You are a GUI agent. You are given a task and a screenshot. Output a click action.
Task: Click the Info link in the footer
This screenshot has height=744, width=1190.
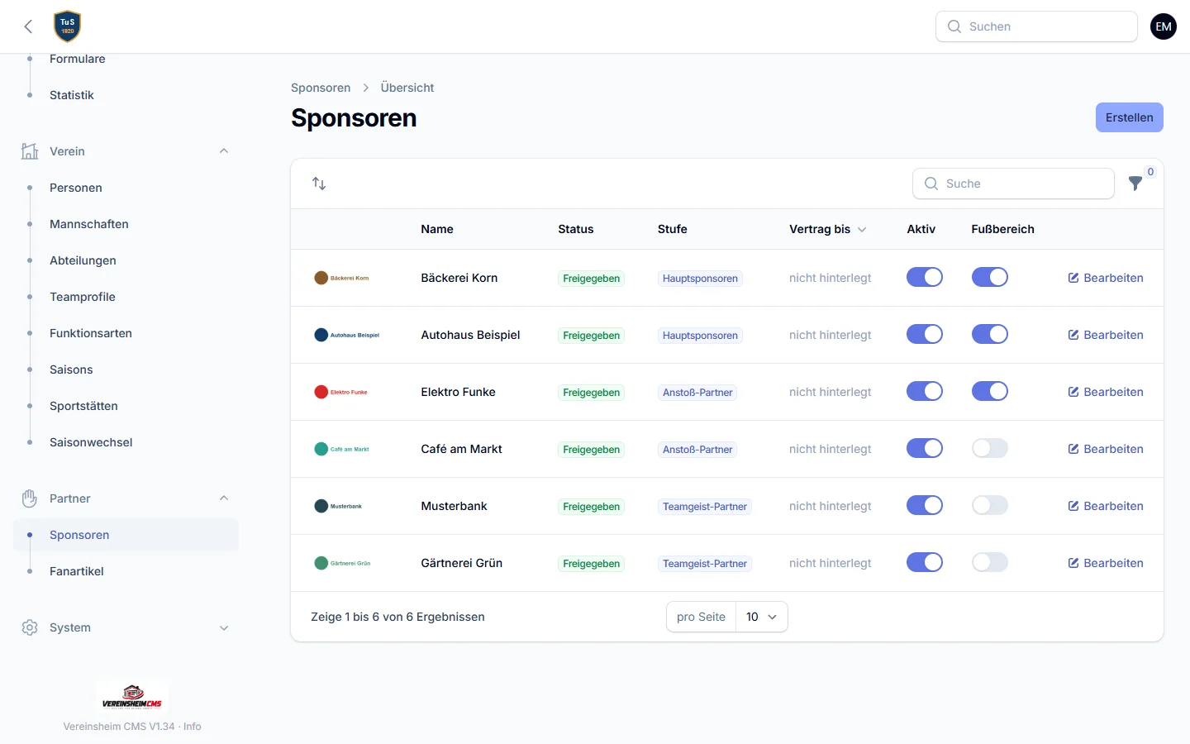(193, 727)
